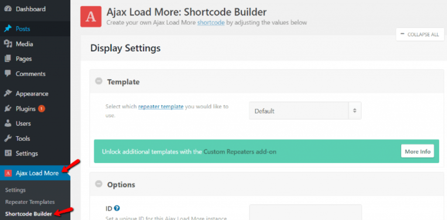The height and width of the screenshot is (220, 447).
Task: Click the COLLAPSE ALL button
Action: pos(420,34)
